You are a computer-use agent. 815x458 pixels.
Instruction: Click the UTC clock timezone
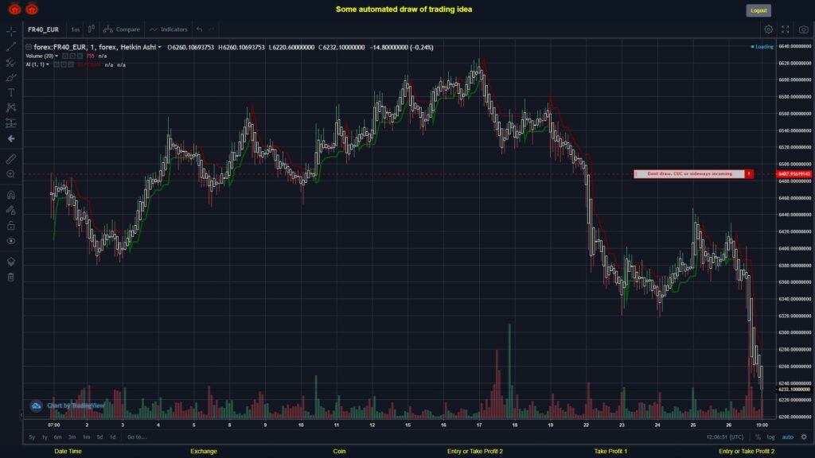click(x=724, y=437)
